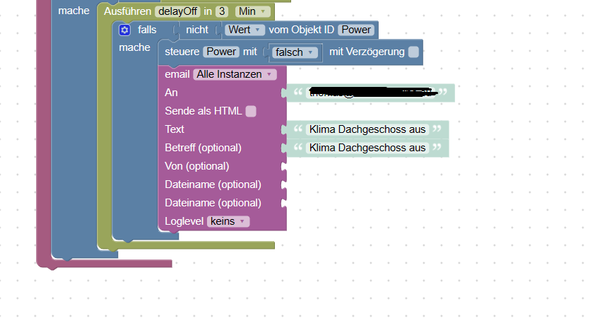Click the empty Von (optional) input socket

click(284, 166)
